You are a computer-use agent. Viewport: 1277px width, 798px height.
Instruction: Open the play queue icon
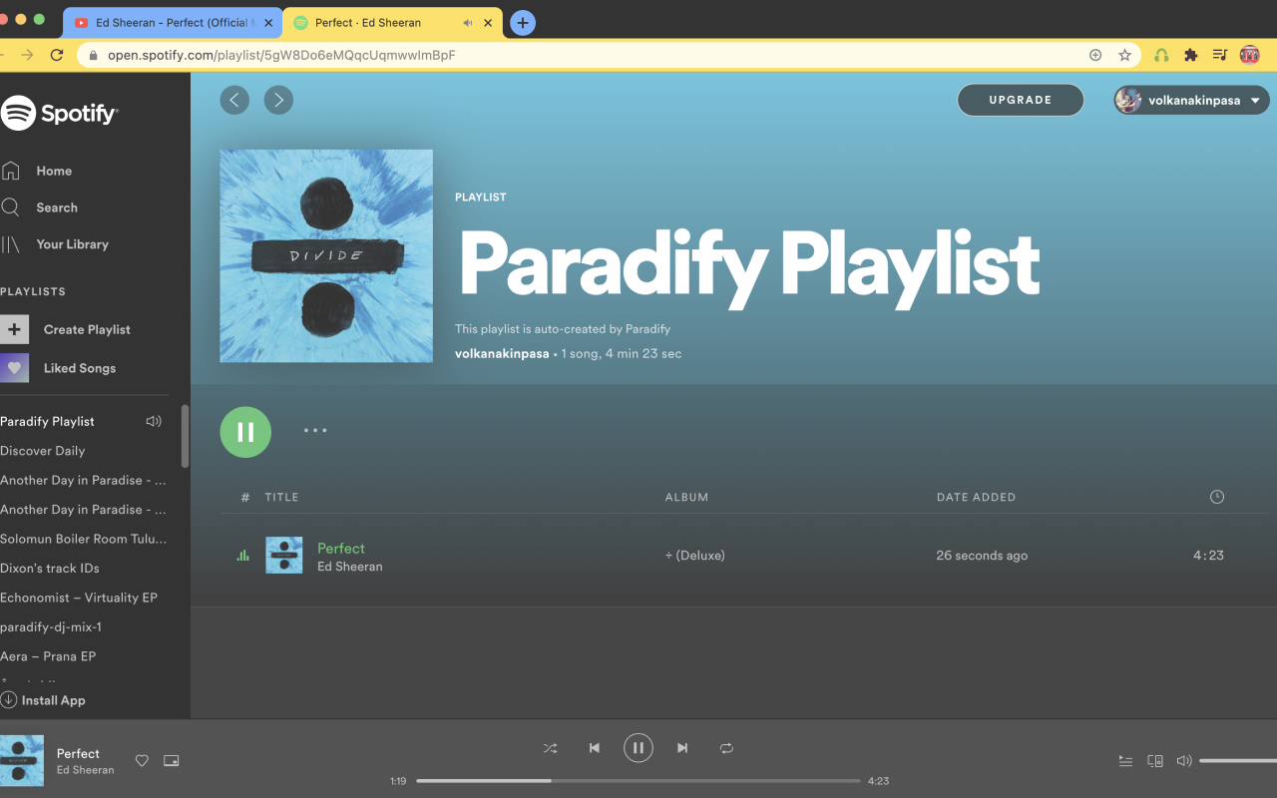pos(1125,761)
